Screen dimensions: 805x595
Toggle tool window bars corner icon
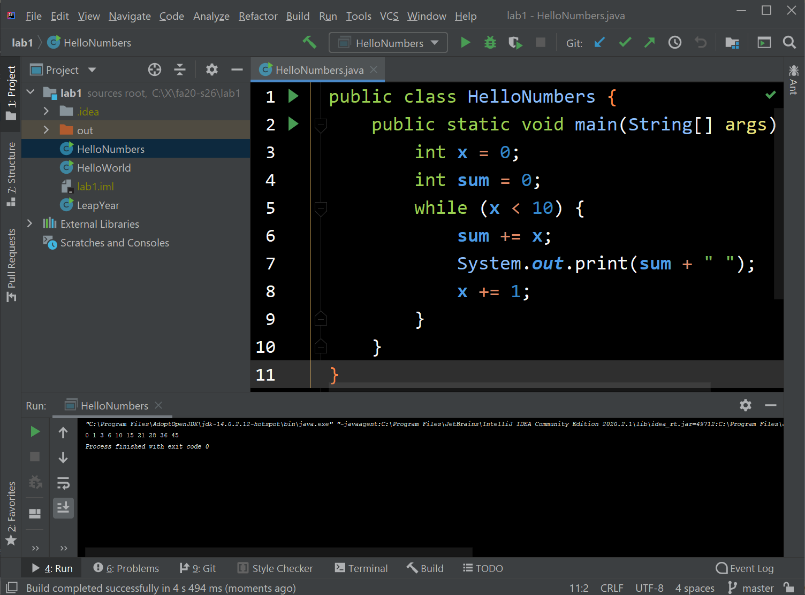12,587
